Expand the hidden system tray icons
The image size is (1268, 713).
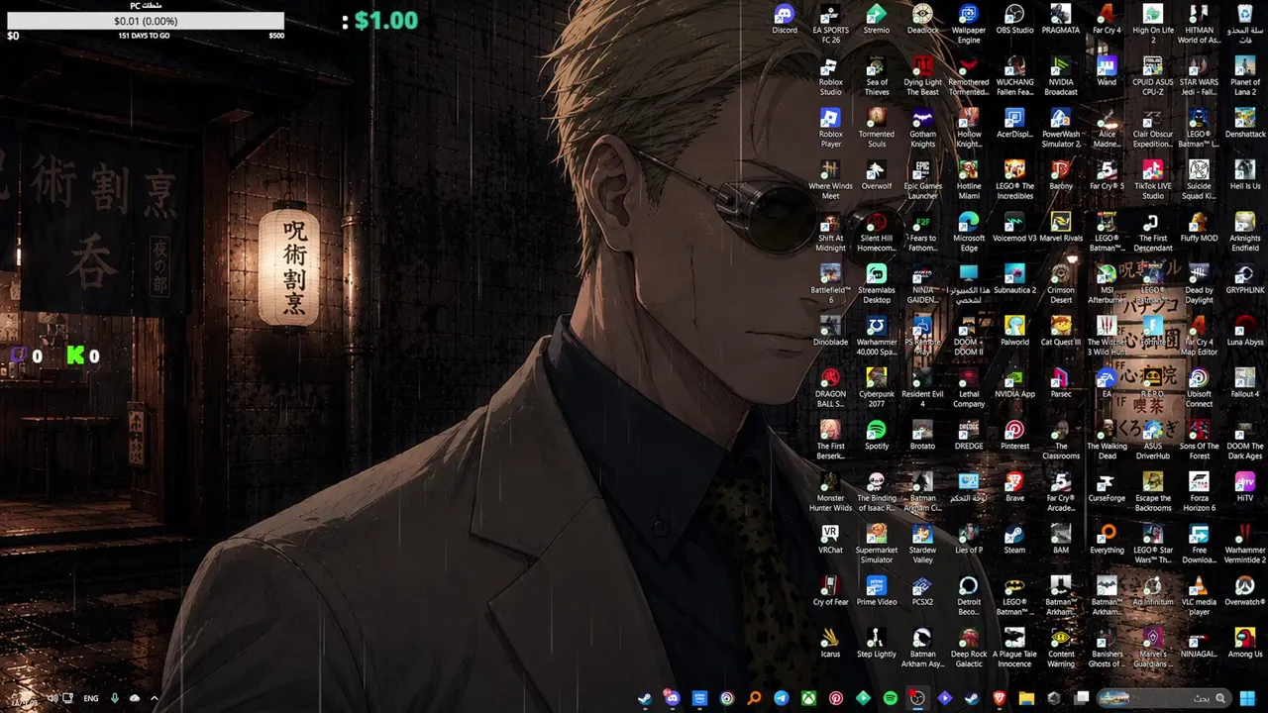tap(155, 698)
